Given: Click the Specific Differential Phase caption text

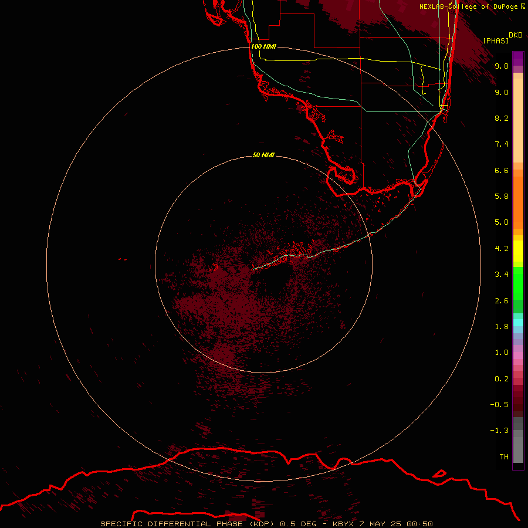Looking at the screenshot, I should [x=267, y=524].
